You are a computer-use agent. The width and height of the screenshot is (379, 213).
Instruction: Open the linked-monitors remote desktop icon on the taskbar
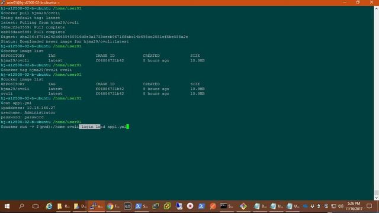tap(156, 206)
